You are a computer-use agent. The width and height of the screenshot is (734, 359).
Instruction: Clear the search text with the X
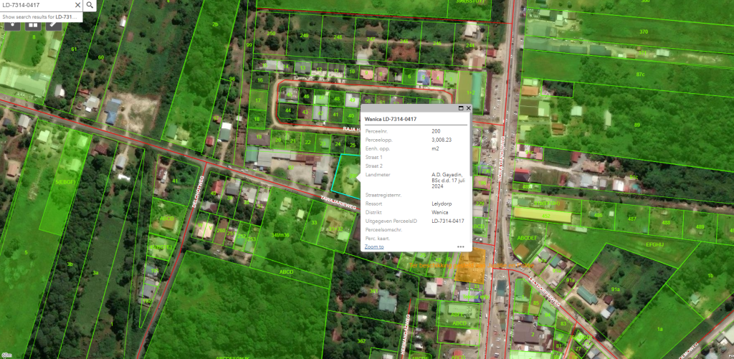77,5
